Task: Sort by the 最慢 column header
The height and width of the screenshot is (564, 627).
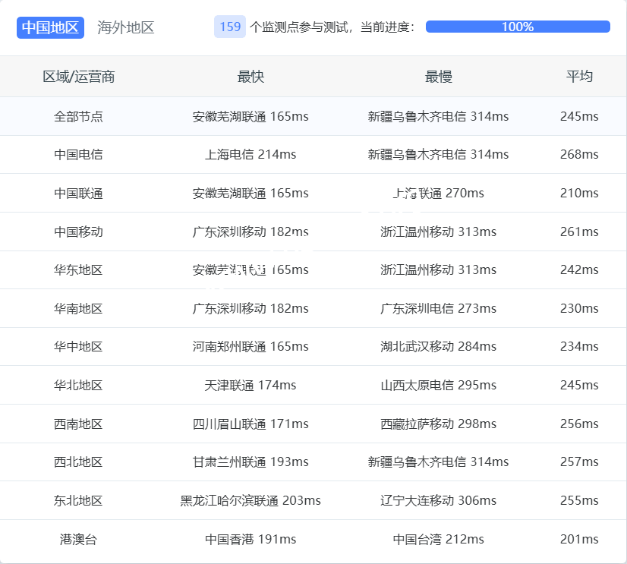Action: 438,77
